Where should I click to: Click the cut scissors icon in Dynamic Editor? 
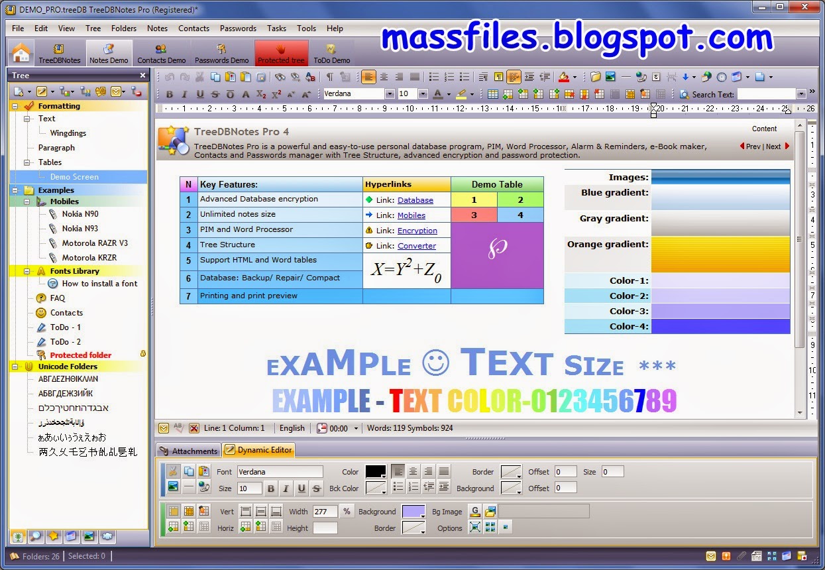(173, 471)
